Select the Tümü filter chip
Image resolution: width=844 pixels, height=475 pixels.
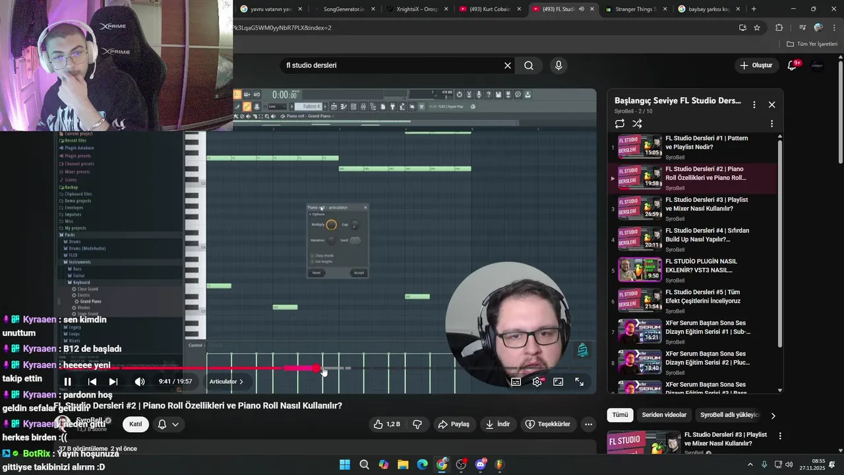coord(620,415)
